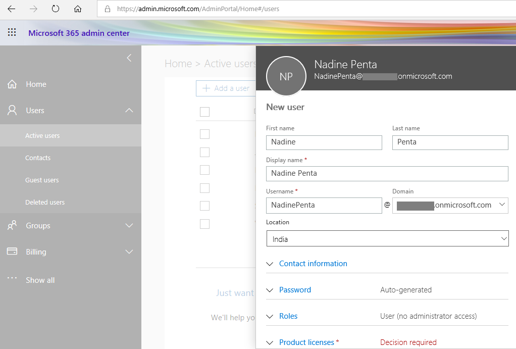Open the Groups section icon
Screen dimensions: 516x349
coord(12,225)
